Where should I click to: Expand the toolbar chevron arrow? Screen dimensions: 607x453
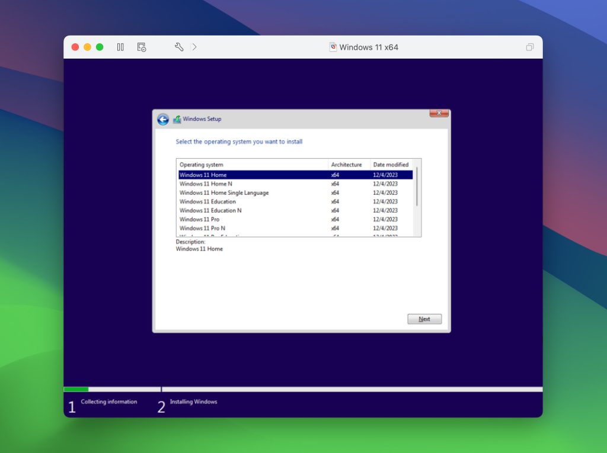tap(195, 46)
